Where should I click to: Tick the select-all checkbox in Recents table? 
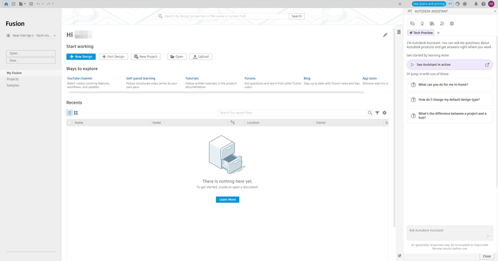click(70, 122)
